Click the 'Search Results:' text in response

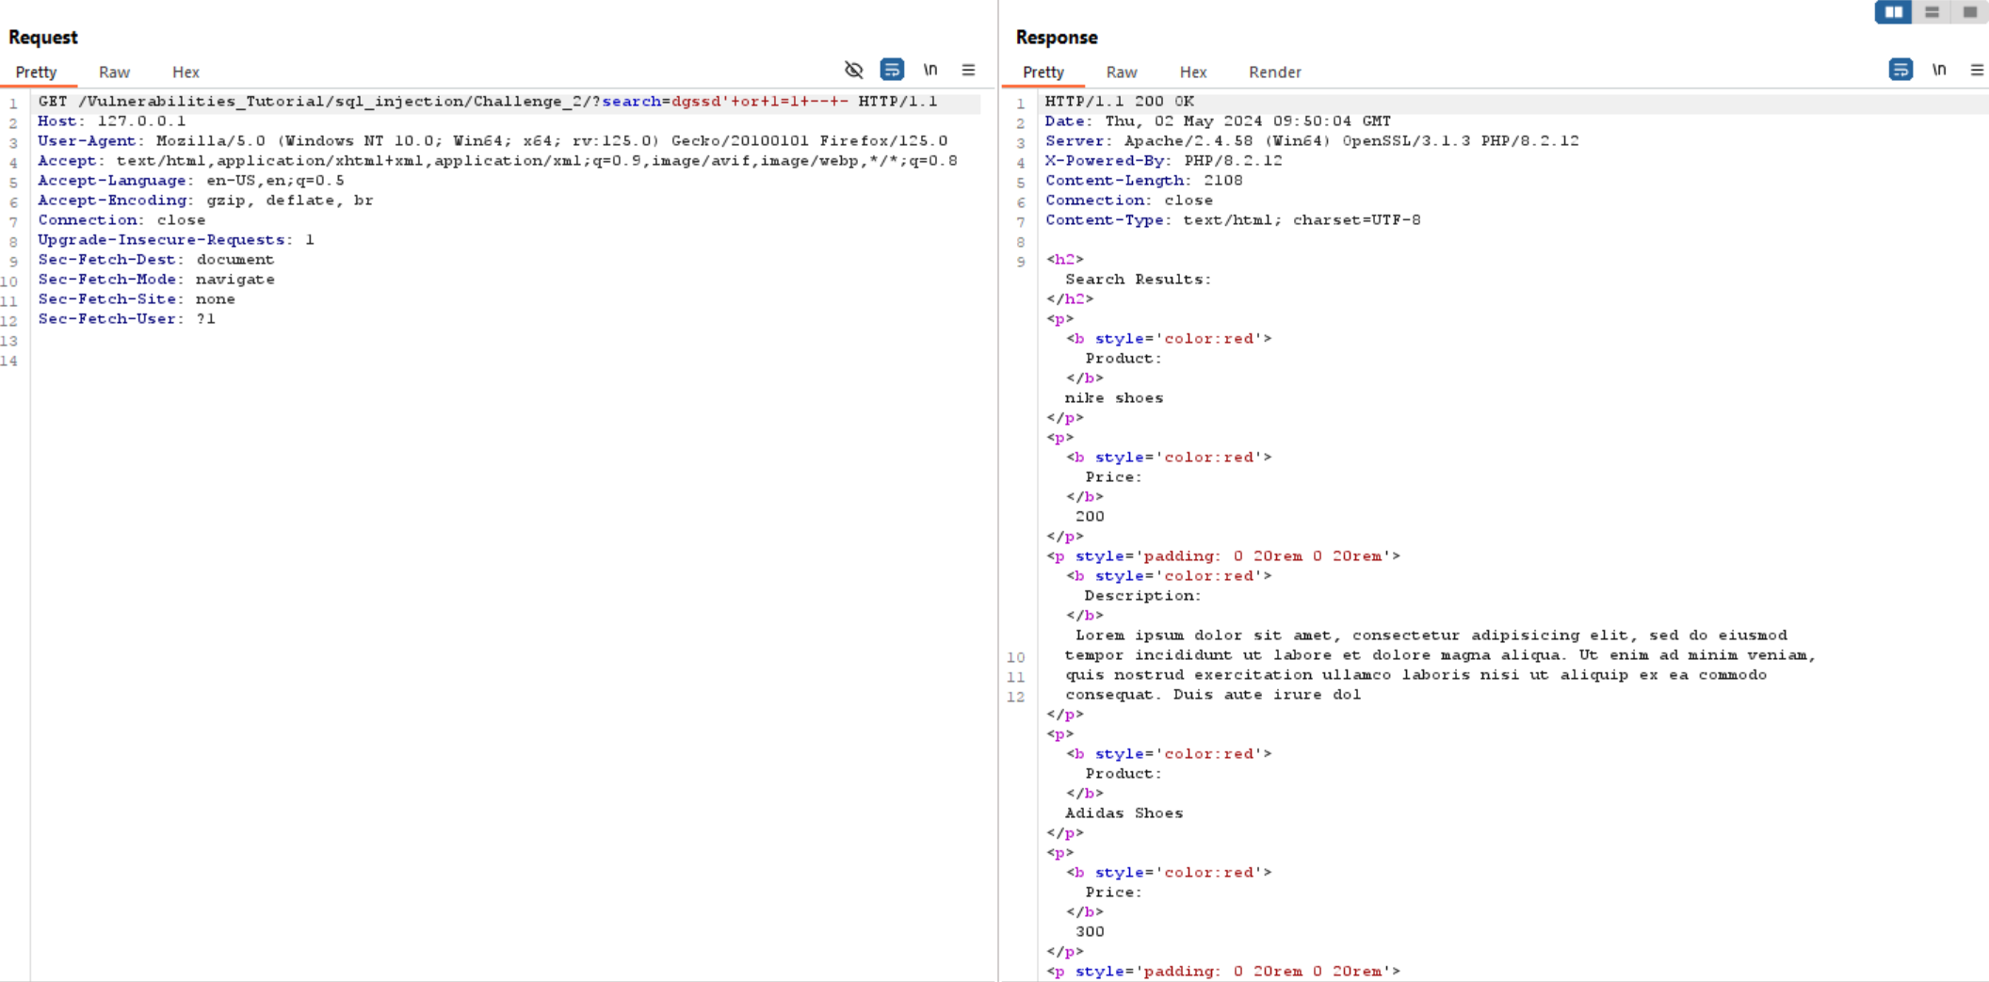(x=1138, y=280)
